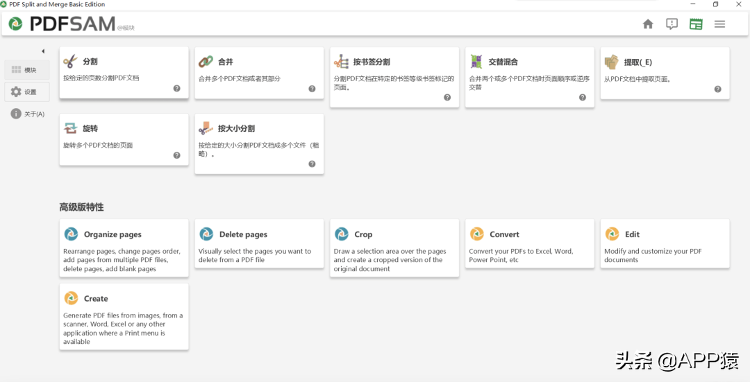Close the PDF Split and Merge window
The image size is (750, 382).
click(x=738, y=4)
